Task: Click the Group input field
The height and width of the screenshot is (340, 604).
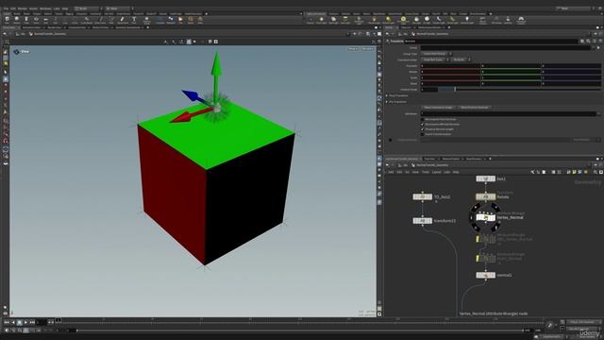Action: [506, 48]
